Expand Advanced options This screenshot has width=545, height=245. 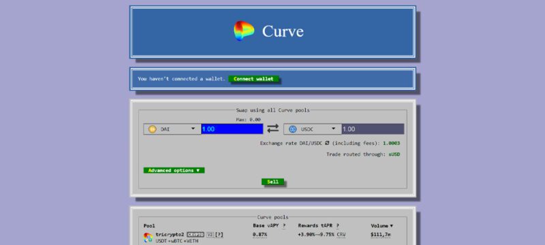(174, 170)
